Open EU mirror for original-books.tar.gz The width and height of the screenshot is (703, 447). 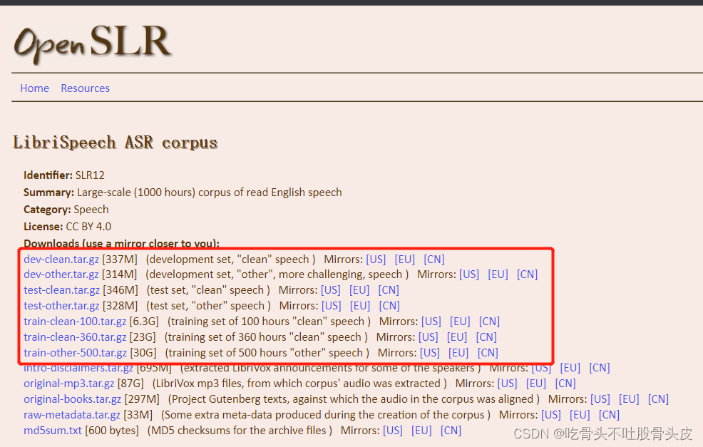click(x=629, y=399)
